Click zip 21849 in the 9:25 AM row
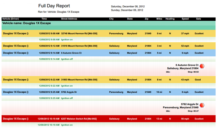The height and width of the screenshot is (128, 217). (x=148, y=92)
